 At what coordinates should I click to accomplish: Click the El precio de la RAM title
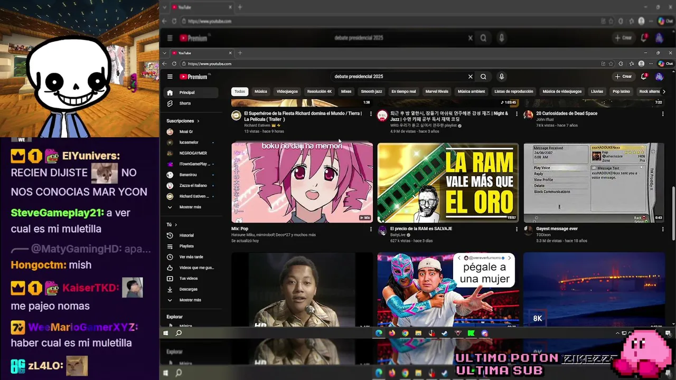pyautogui.click(x=421, y=229)
